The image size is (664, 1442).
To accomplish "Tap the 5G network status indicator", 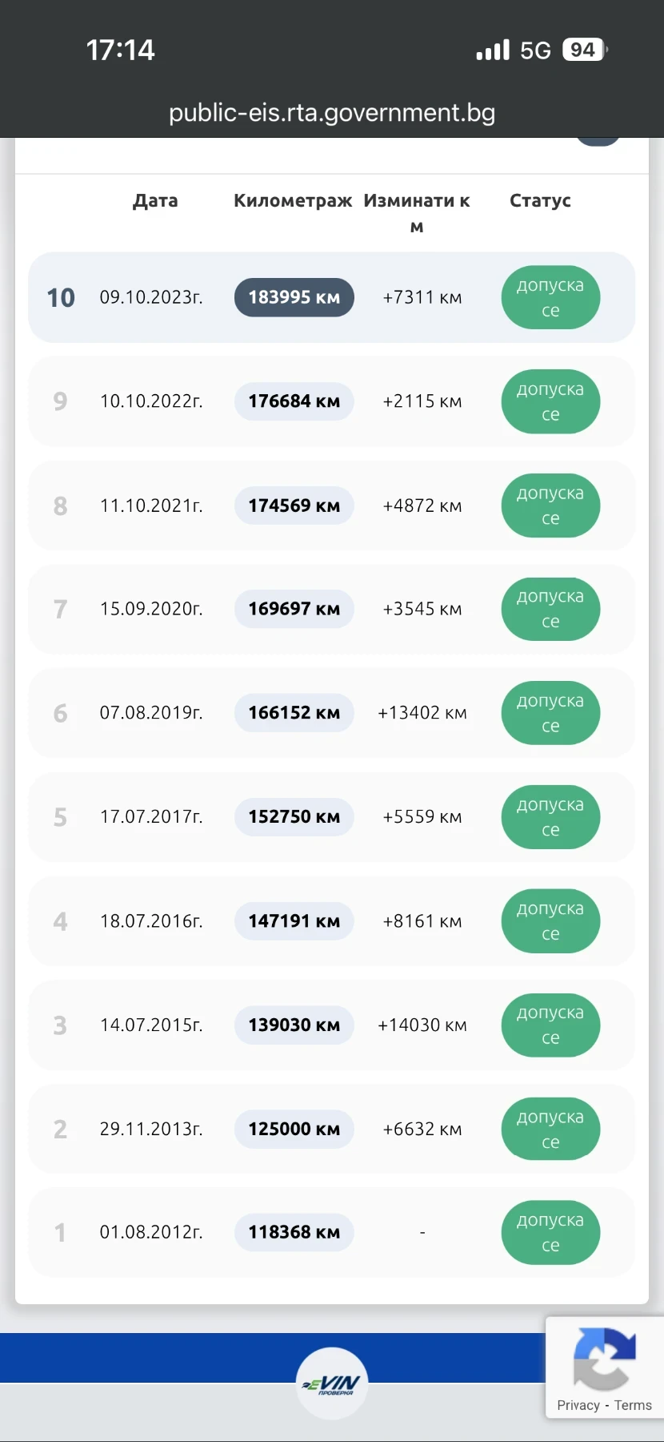I will click(535, 50).
